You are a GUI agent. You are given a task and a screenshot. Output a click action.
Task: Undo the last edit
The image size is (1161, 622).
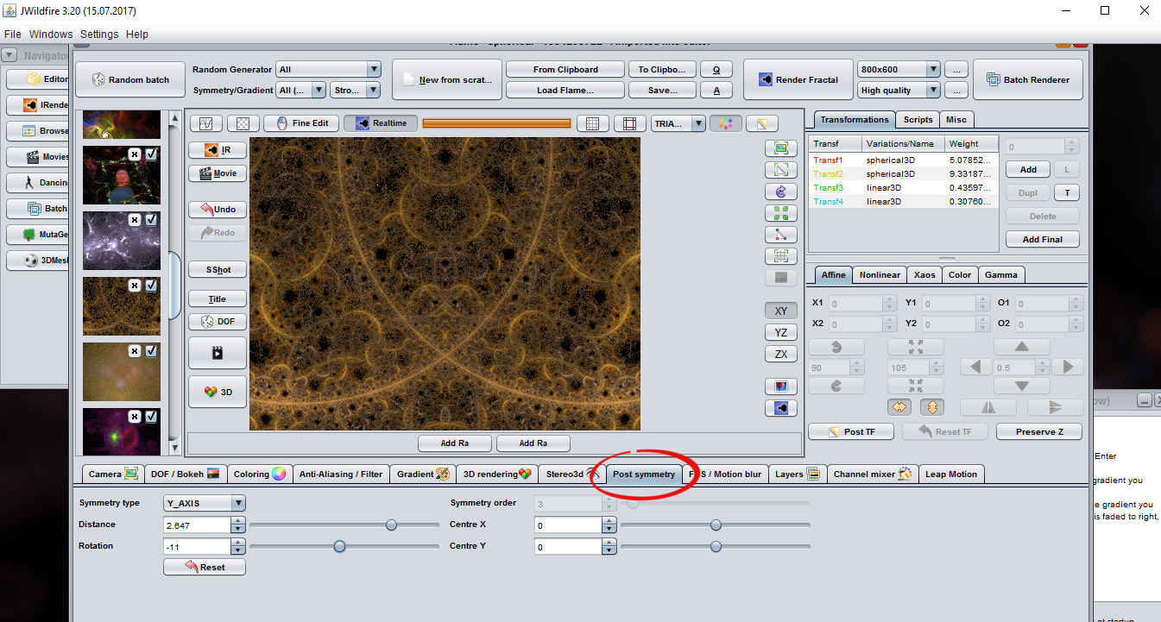(218, 209)
